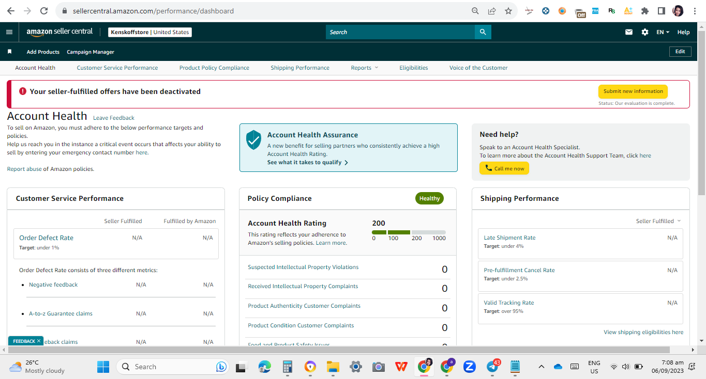Open the Add Products link

[x=43, y=52]
